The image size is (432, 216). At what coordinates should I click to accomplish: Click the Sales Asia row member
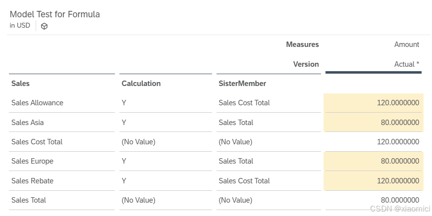tap(28, 123)
